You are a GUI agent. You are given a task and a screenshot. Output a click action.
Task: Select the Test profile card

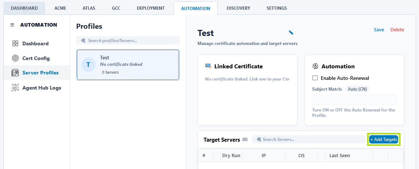tap(128, 65)
